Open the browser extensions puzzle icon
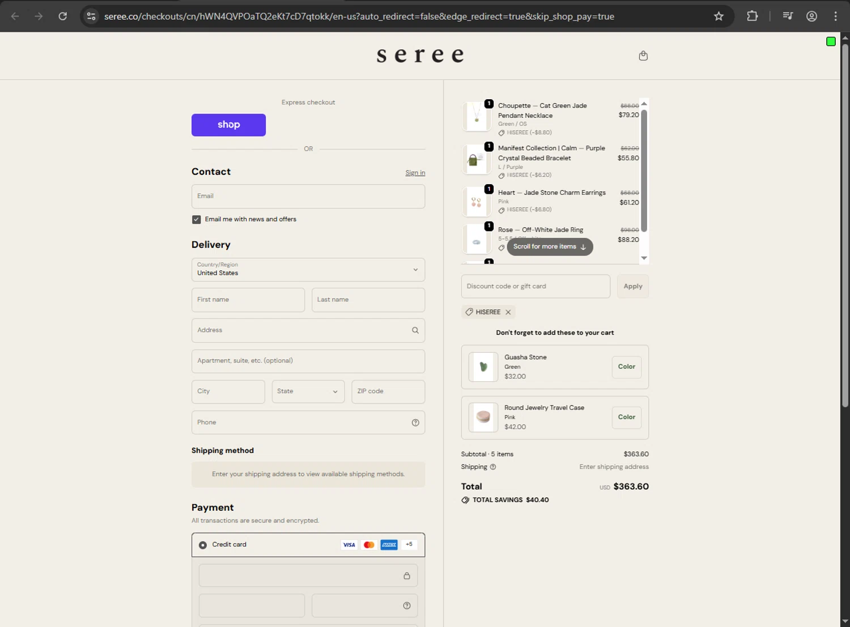 click(752, 16)
